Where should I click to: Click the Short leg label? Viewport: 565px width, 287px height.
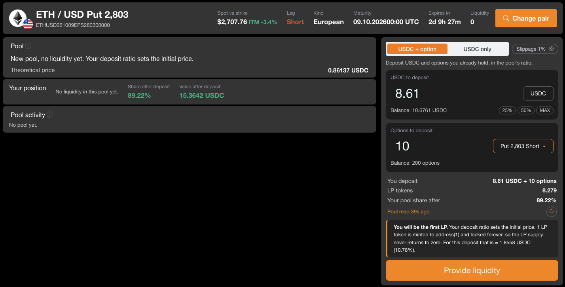295,22
